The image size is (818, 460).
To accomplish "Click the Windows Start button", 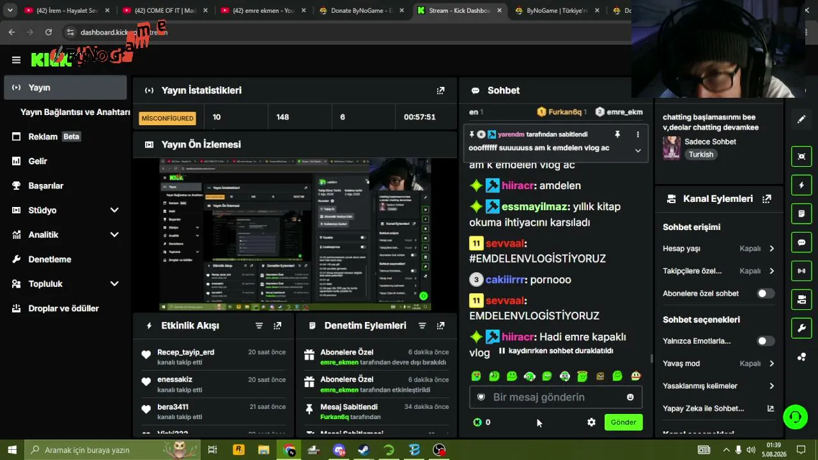I will [x=12, y=450].
